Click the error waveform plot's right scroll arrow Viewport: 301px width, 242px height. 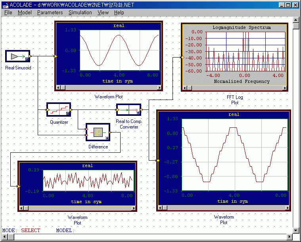(x=133, y=208)
